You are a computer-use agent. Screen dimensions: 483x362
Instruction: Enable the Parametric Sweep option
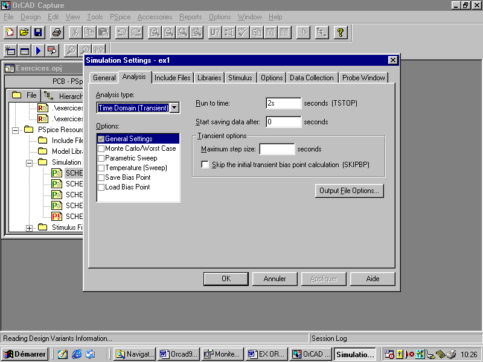tap(101, 158)
